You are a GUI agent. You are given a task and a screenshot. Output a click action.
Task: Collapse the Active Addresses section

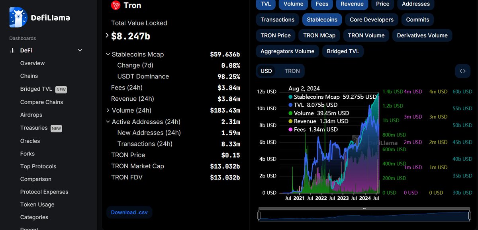click(108, 122)
